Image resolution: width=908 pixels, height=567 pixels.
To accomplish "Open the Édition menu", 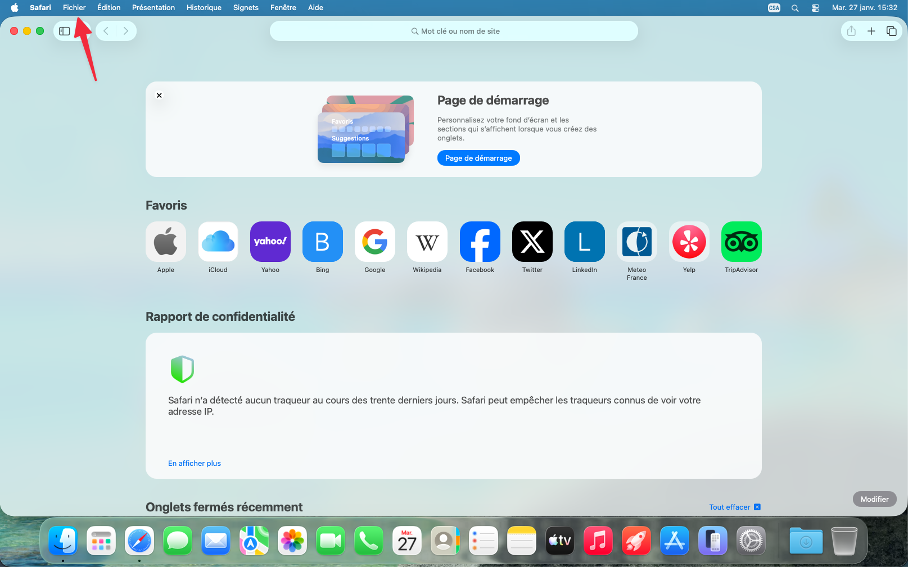I will [109, 7].
